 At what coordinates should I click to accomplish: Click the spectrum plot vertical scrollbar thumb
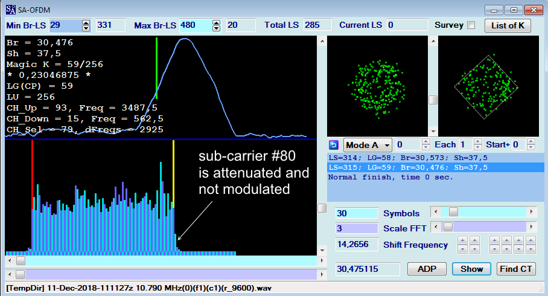[322, 208]
